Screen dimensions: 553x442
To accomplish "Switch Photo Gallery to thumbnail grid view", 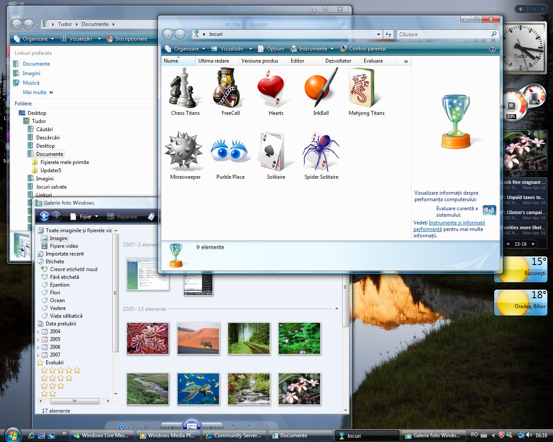I will (146, 426).
